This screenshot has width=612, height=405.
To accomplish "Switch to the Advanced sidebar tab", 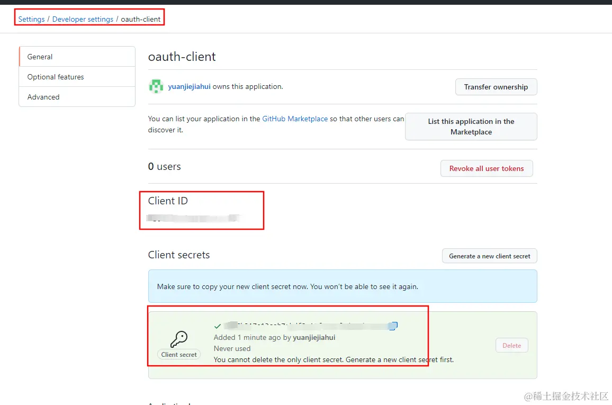I will (77, 97).
